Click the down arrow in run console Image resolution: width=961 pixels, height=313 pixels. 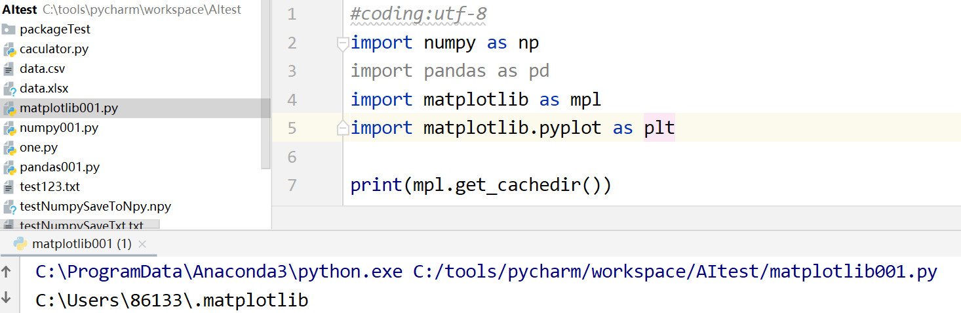coord(7,298)
